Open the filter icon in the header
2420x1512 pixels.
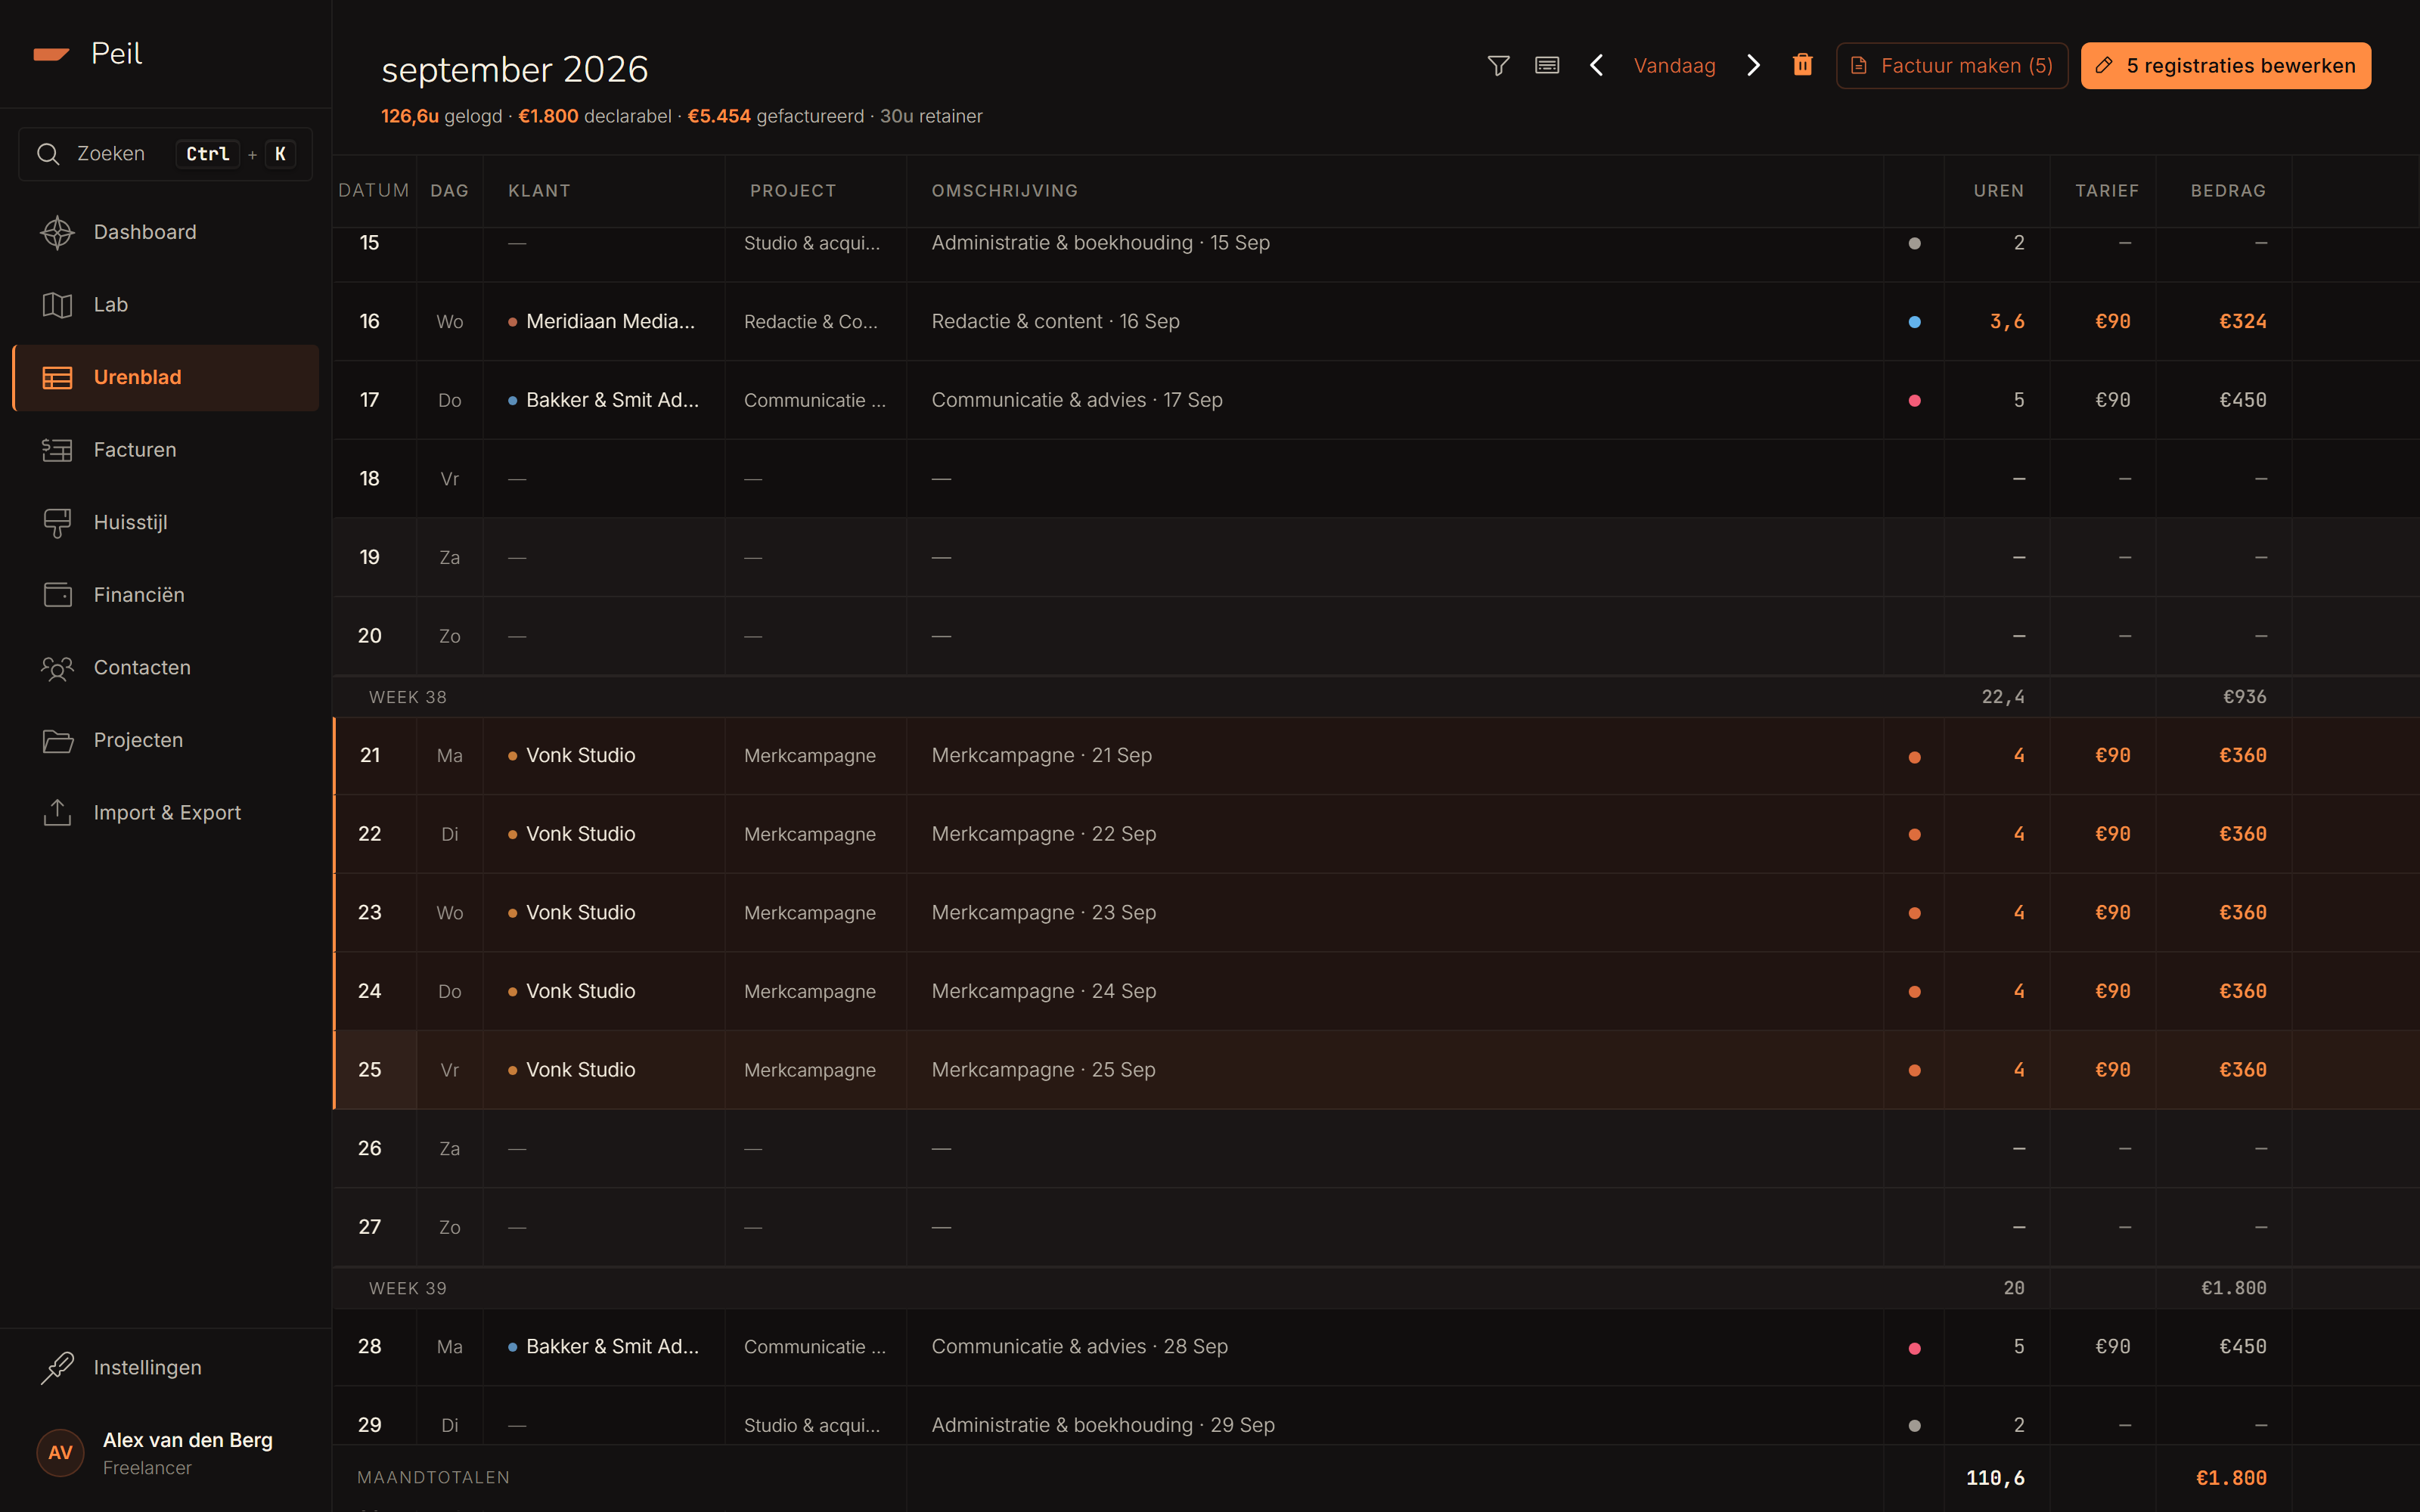[x=1498, y=66]
